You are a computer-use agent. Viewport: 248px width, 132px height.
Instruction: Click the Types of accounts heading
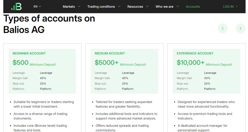click(x=49, y=24)
